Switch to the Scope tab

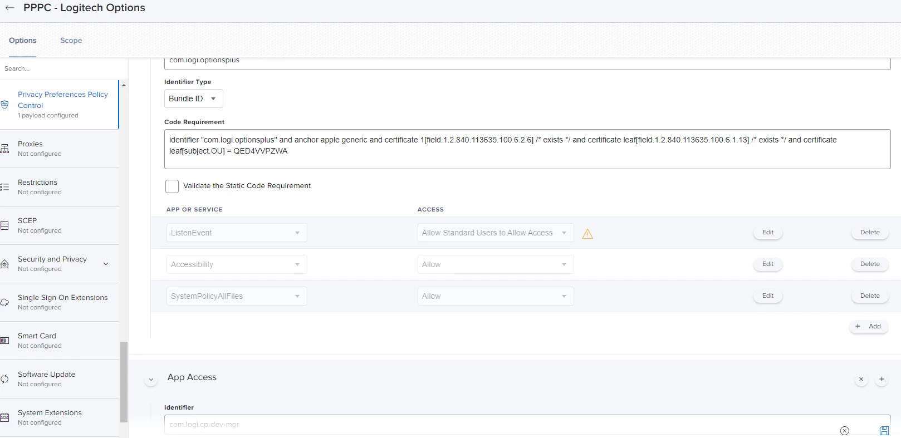71,40
